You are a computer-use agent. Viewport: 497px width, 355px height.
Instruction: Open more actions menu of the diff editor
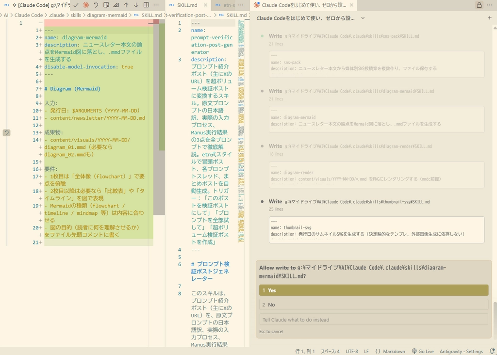156,5
